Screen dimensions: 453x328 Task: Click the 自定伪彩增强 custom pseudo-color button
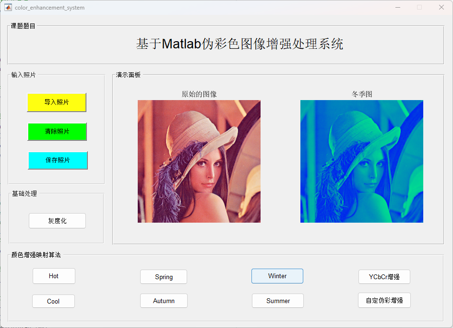384,300
